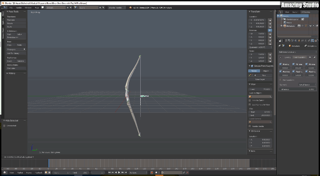Adjust the Influence slider of the constraint
The image size is (320, 176).
pos(297,89)
